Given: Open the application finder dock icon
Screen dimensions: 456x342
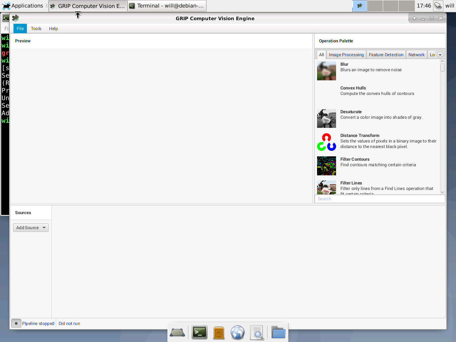Looking at the screenshot, I should coord(257,332).
